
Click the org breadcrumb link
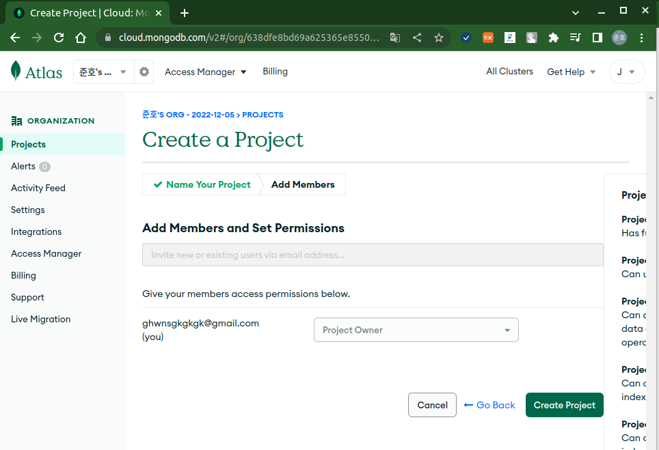tap(188, 115)
